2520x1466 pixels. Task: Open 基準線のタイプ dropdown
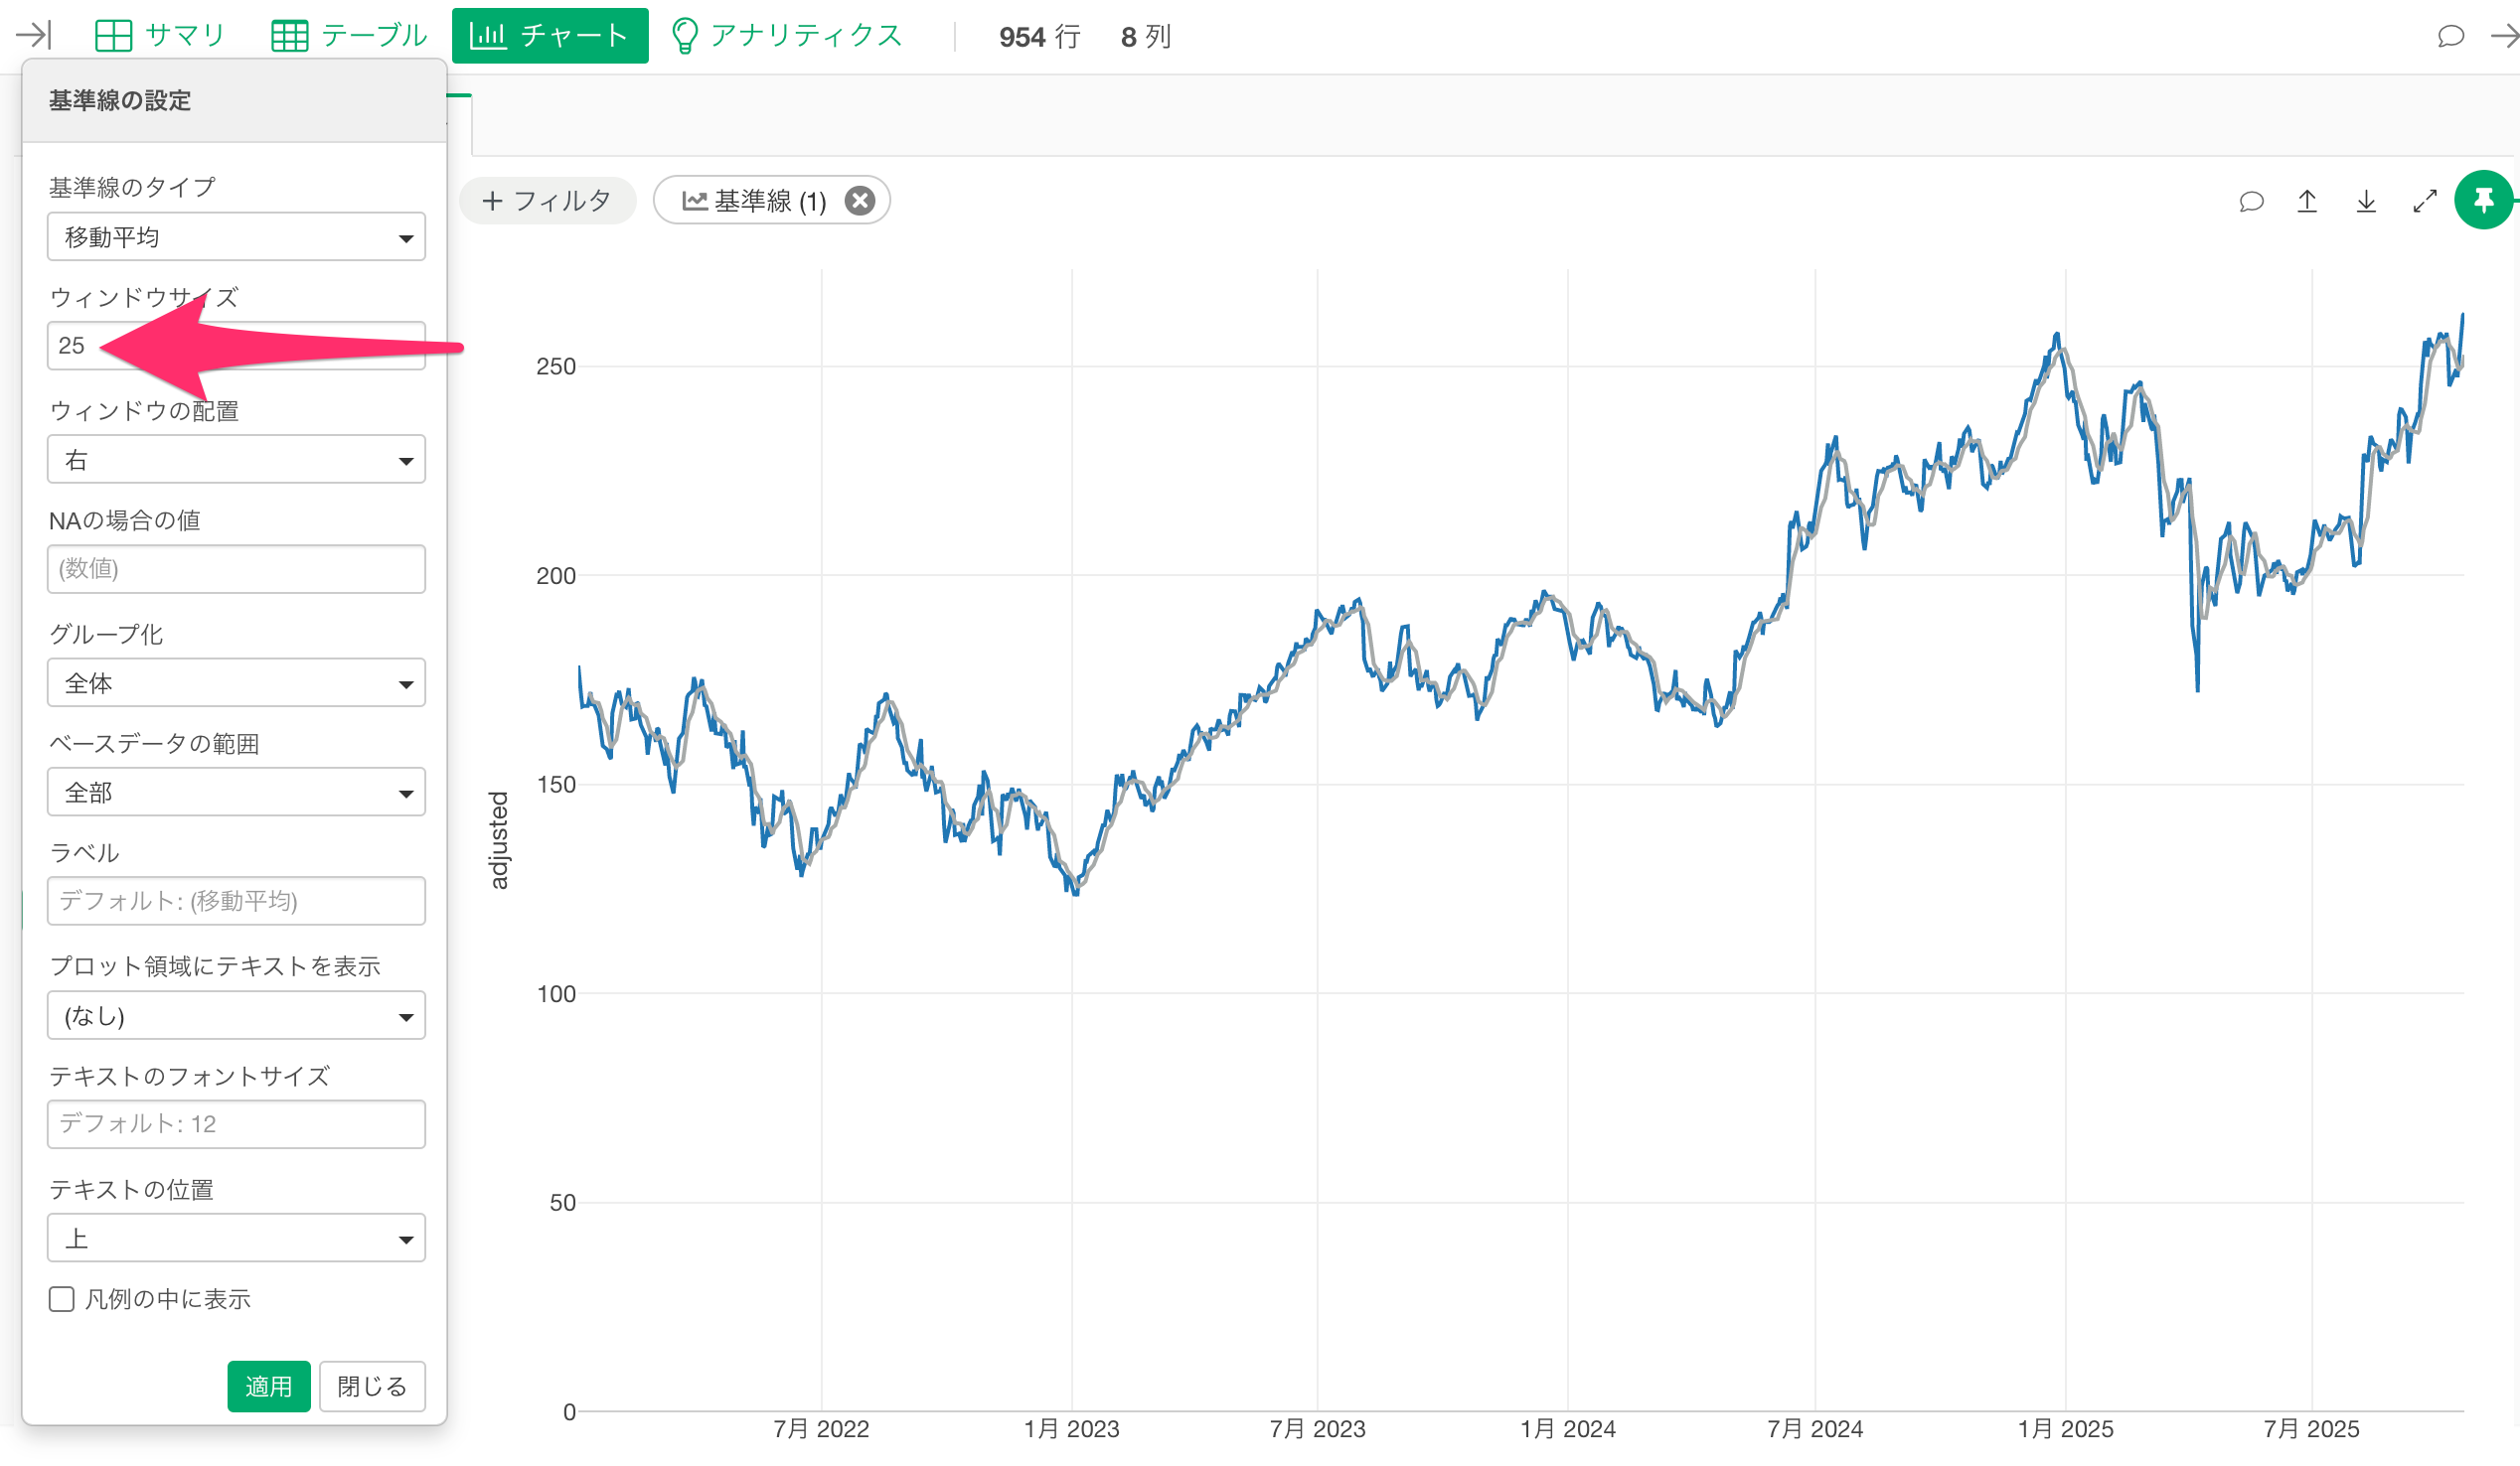click(236, 236)
